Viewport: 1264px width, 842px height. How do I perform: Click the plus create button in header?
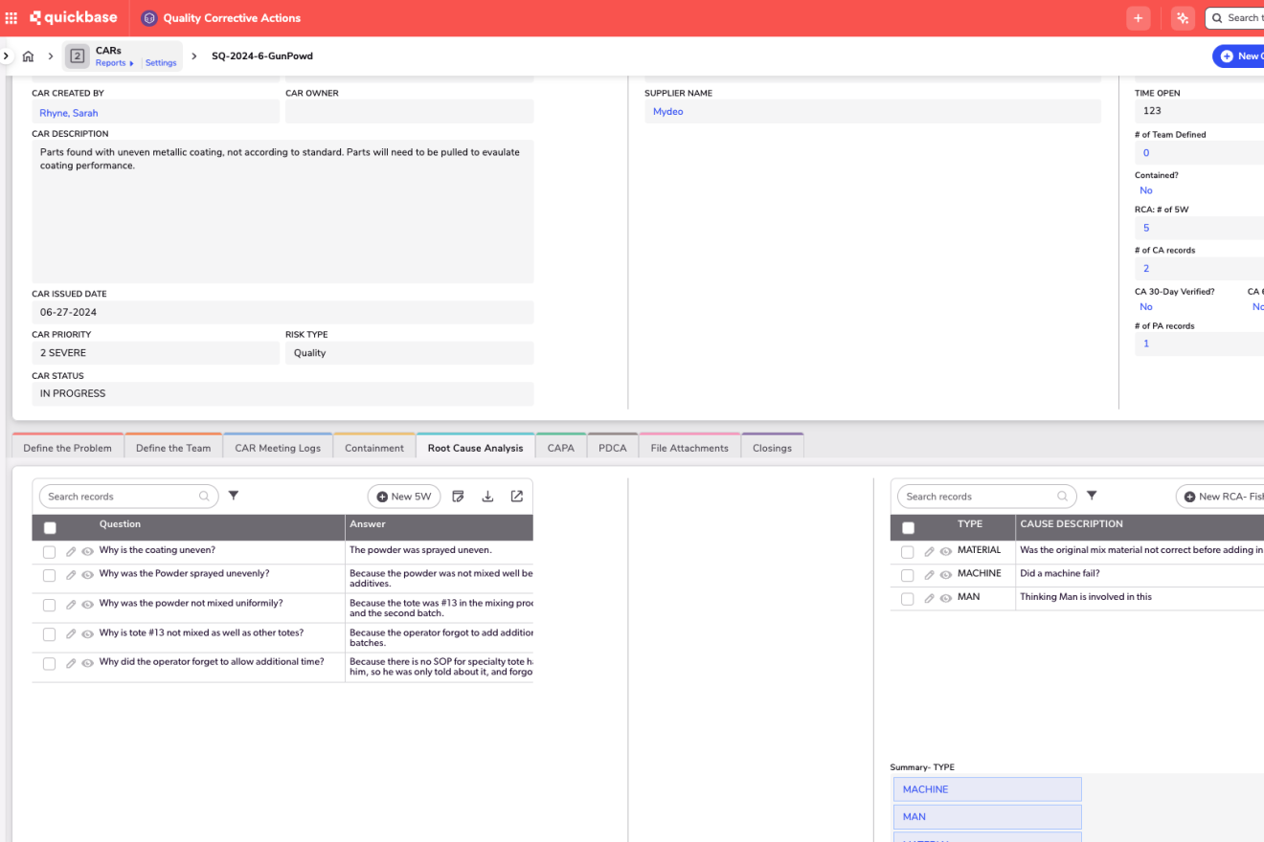1138,18
